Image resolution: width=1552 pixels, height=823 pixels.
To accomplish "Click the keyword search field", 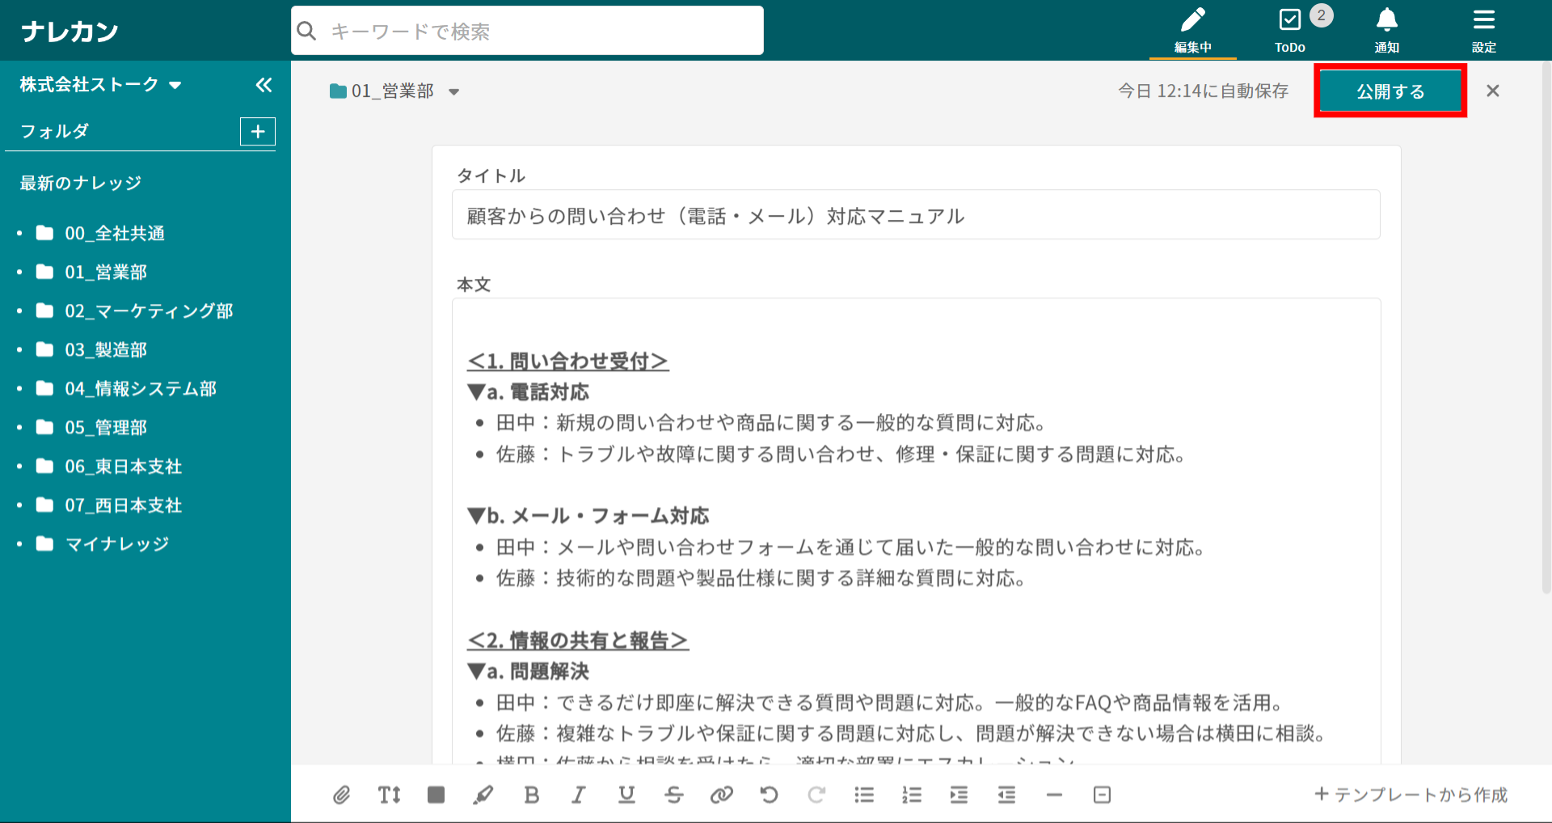I will 527,32.
